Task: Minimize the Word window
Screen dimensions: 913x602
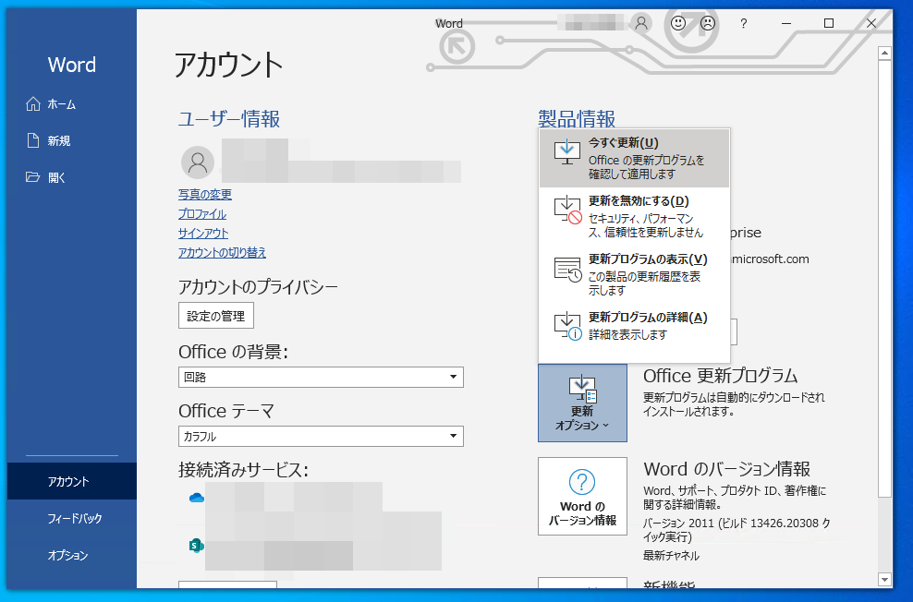Action: click(786, 23)
